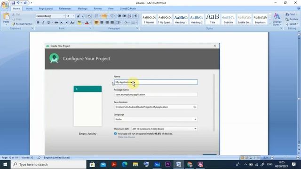Open the font name dropdown
The image size is (301, 169).
[x=64, y=16]
